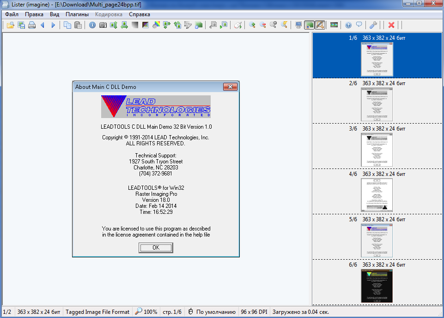Click the Save As floppy-disk icon
444x318 pixels.
point(21,25)
